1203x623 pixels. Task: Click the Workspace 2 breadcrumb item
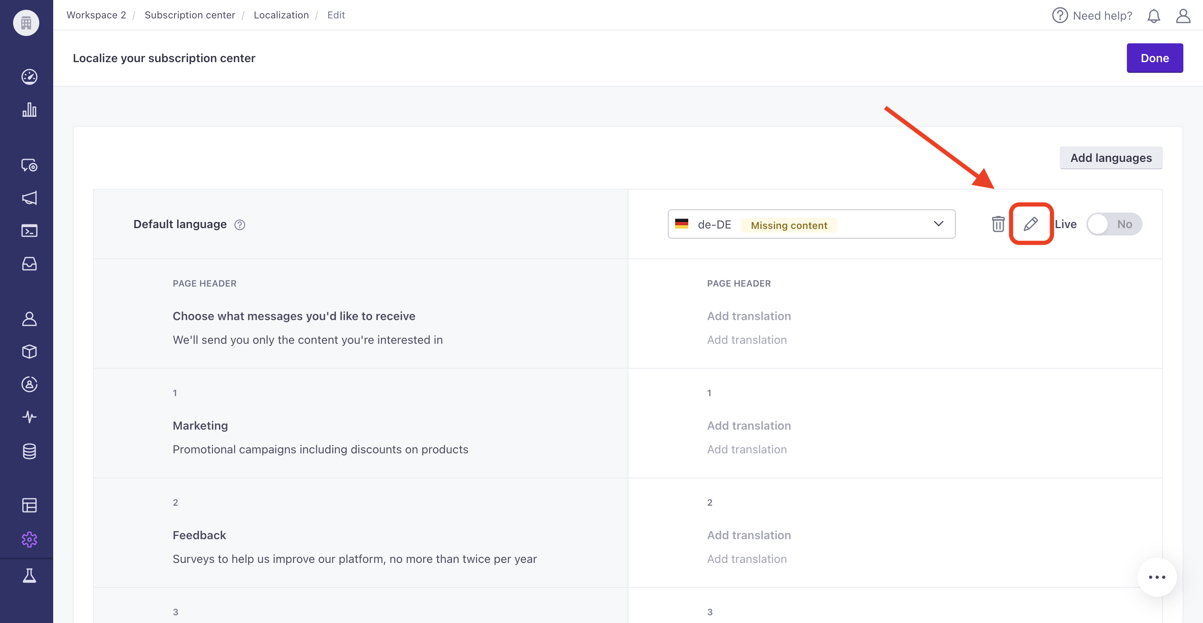point(96,14)
